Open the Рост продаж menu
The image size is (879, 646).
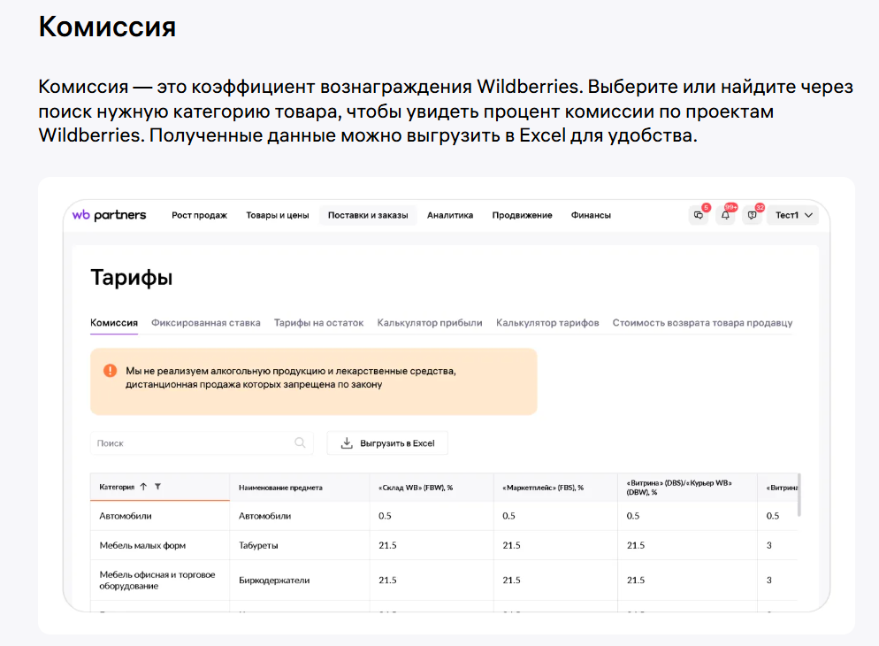point(199,215)
